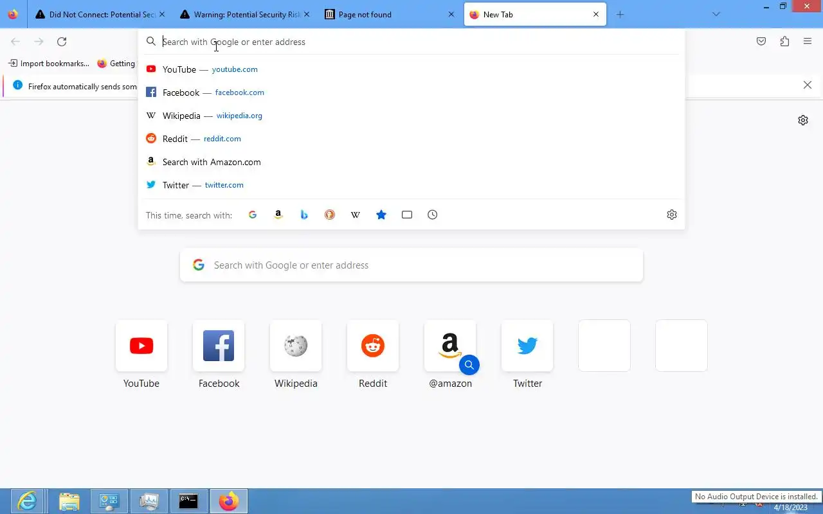Open Command Prompt from taskbar

188,501
